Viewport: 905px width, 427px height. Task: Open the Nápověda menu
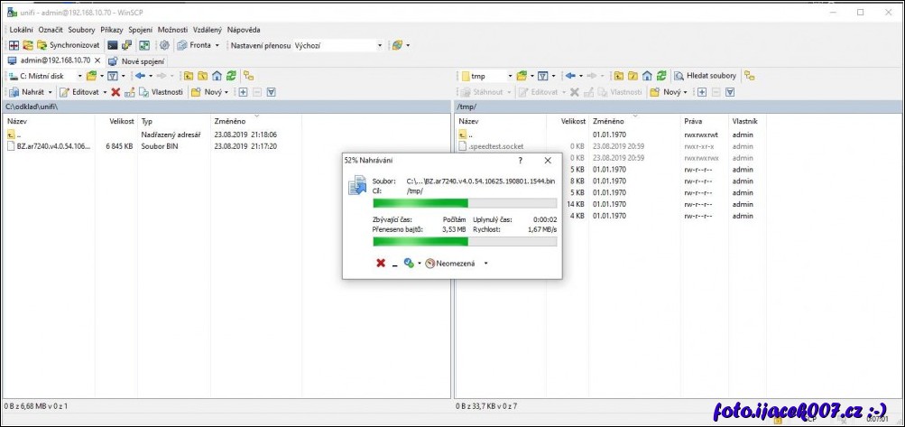244,29
